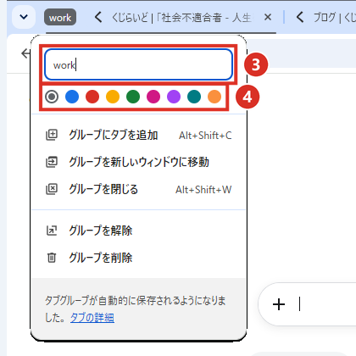This screenshot has width=356, height=356.
Task: Close the くじらいど 社会不適合者 tab
Action: (x=268, y=18)
